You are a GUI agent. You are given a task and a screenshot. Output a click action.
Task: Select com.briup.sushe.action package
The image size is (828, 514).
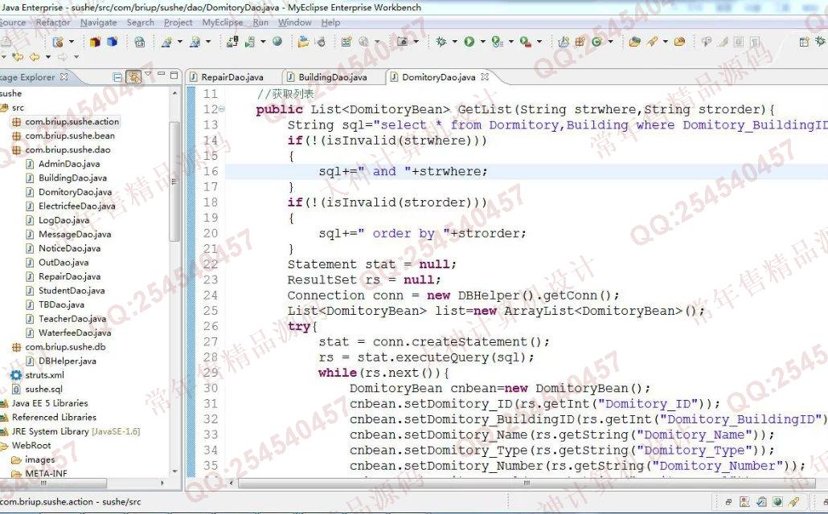(72, 121)
